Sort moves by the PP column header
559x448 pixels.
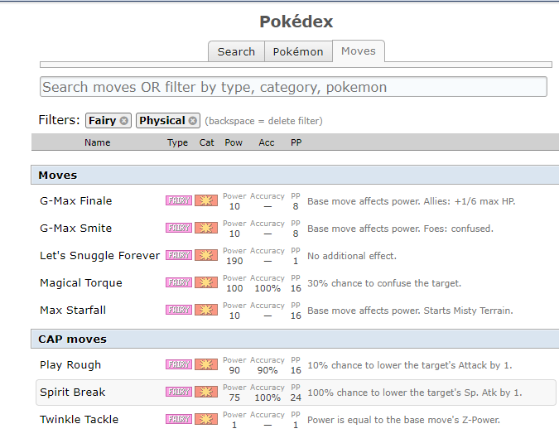pos(296,142)
